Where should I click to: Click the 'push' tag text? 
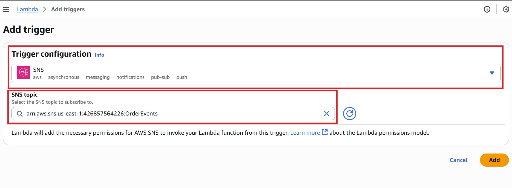182,77
